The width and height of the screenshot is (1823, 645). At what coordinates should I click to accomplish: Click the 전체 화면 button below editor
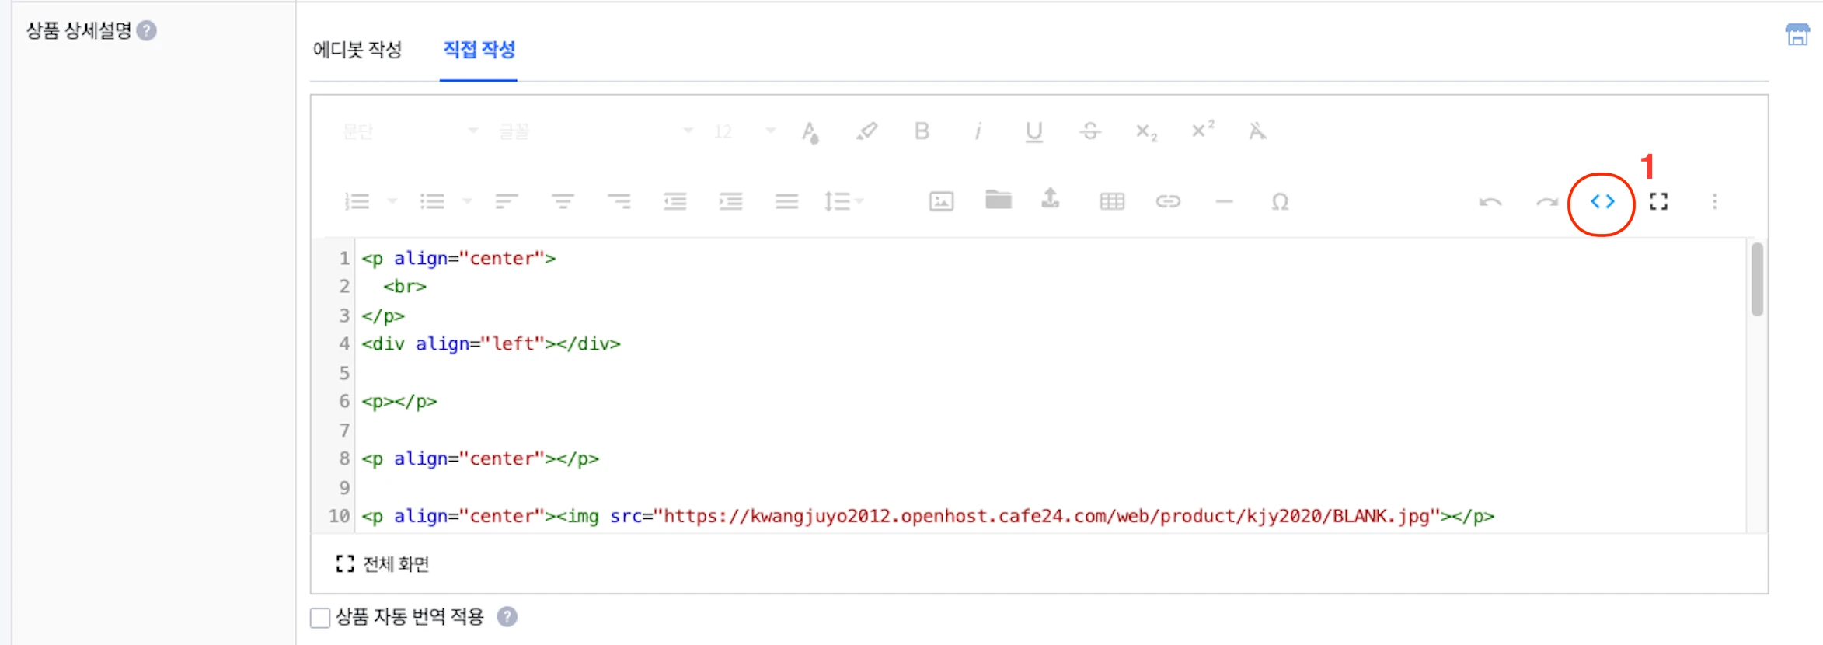382,564
